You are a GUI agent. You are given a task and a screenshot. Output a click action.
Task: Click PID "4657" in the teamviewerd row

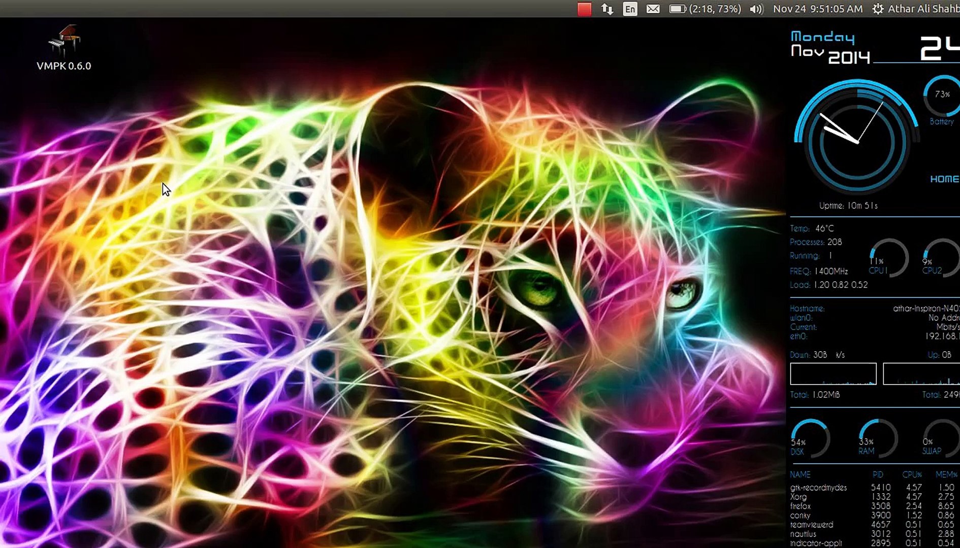[881, 525]
